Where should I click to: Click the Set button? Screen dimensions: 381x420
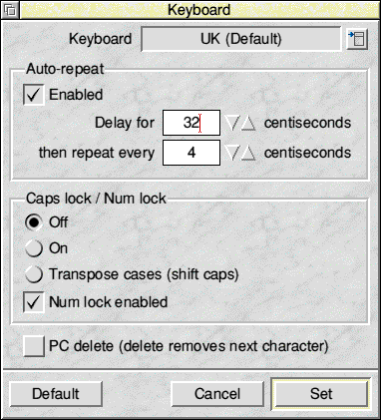tap(321, 394)
